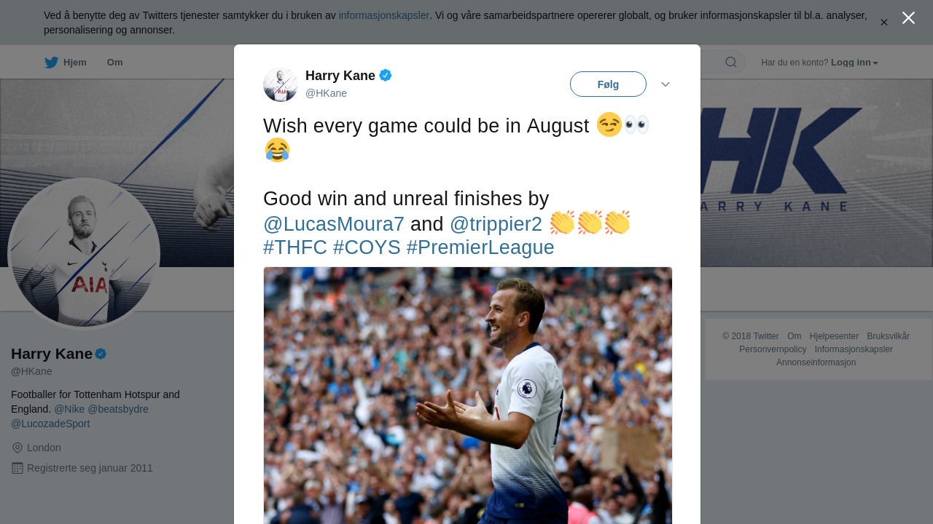Viewport: 933px width, 524px height.
Task: Click the @trippier2 mention
Action: point(496,224)
